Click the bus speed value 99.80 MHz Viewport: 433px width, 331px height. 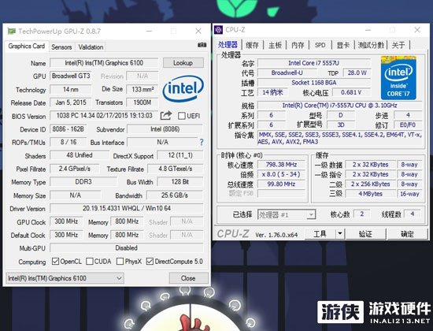281,184
